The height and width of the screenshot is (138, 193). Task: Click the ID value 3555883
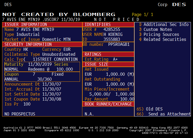coord(112,40)
